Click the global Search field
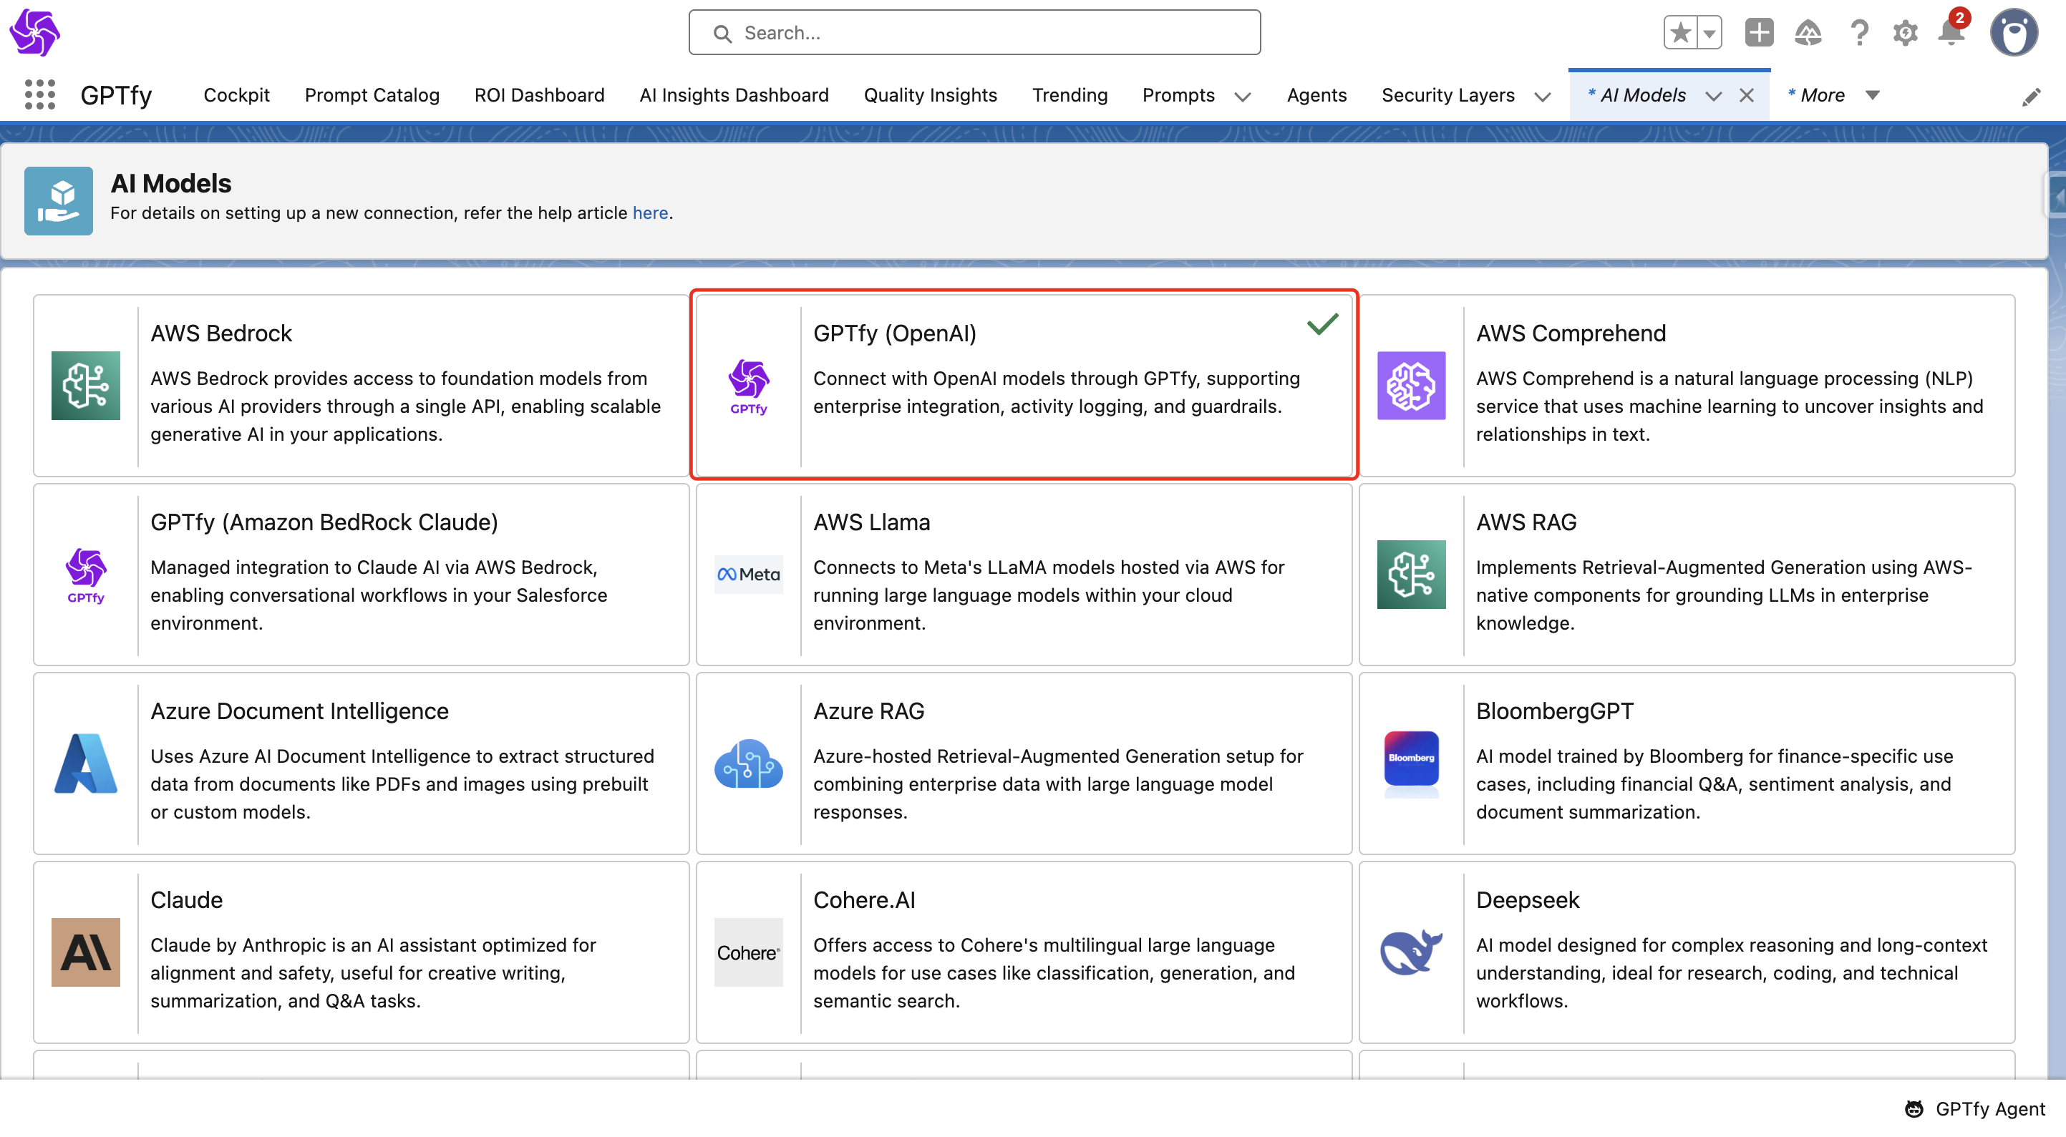Viewport: 2066px width, 1137px height. tap(974, 33)
